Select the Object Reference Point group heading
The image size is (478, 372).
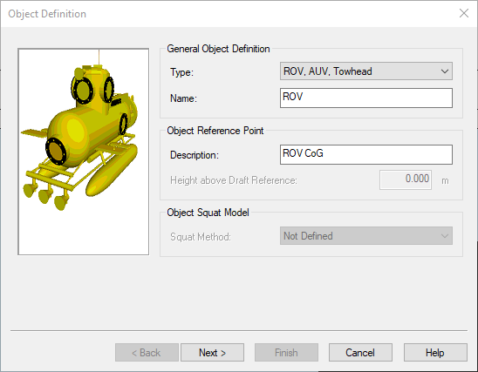click(215, 131)
